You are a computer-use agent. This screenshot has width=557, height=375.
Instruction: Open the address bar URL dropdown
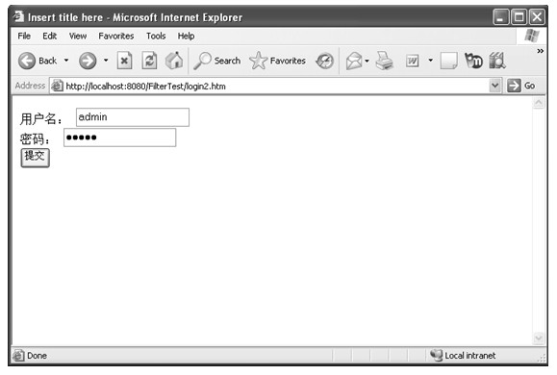[x=494, y=86]
